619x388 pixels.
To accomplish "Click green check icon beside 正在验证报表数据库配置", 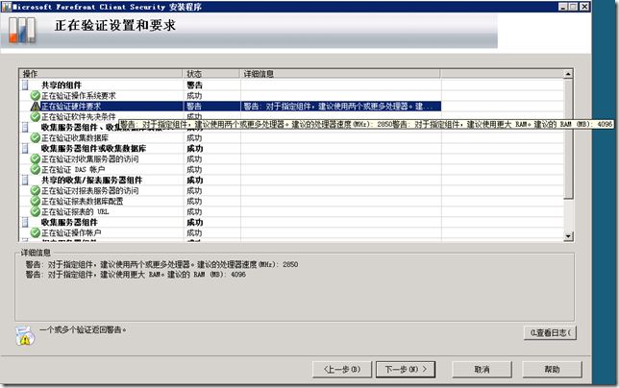I will pyautogui.click(x=36, y=201).
